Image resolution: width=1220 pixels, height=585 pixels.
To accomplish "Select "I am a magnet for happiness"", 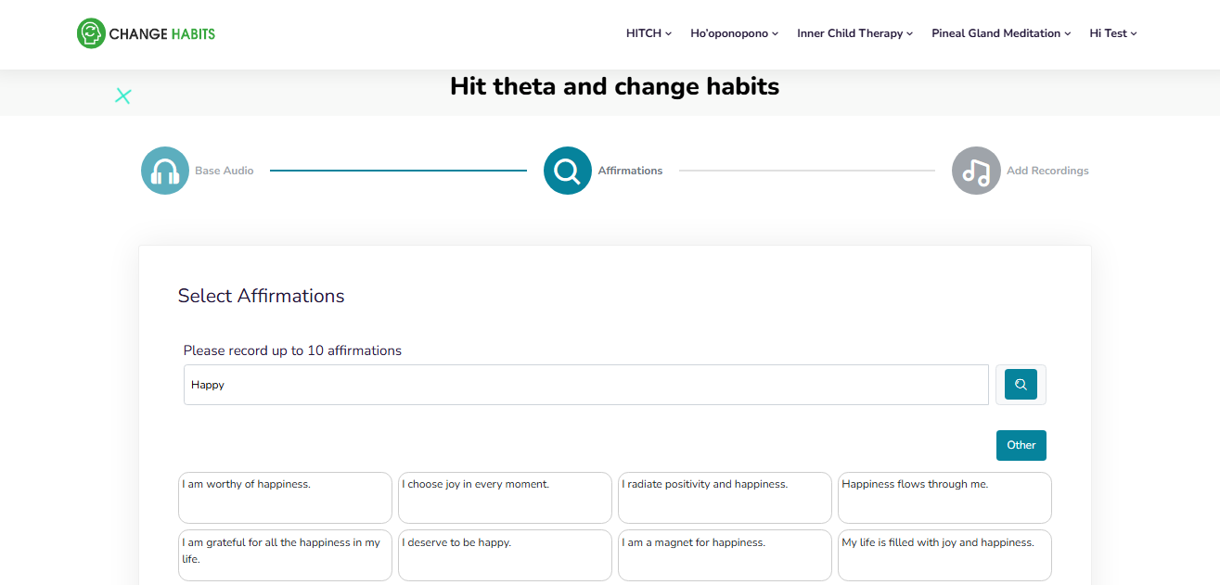I will coord(725,555).
